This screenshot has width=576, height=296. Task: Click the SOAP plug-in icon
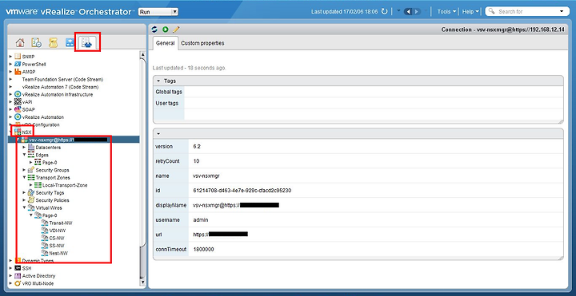click(x=18, y=109)
